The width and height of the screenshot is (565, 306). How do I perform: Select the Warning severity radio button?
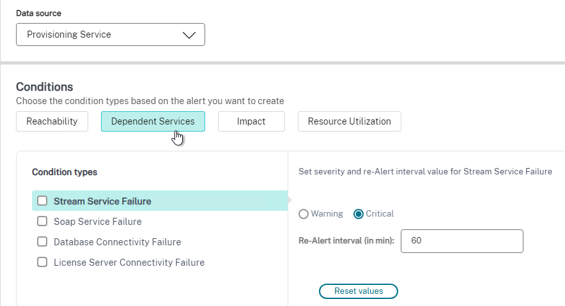[x=304, y=214]
